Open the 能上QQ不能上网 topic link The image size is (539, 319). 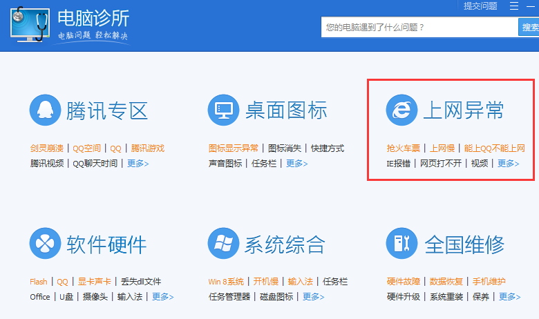tap(495, 148)
